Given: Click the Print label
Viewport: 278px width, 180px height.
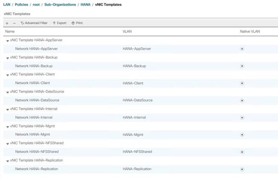Looking at the screenshot, I should coord(79,23).
